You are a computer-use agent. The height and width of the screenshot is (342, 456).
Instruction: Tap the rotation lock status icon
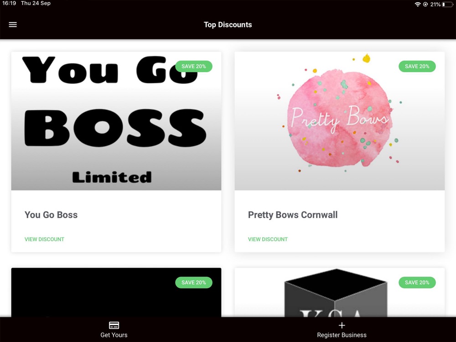coord(425,5)
